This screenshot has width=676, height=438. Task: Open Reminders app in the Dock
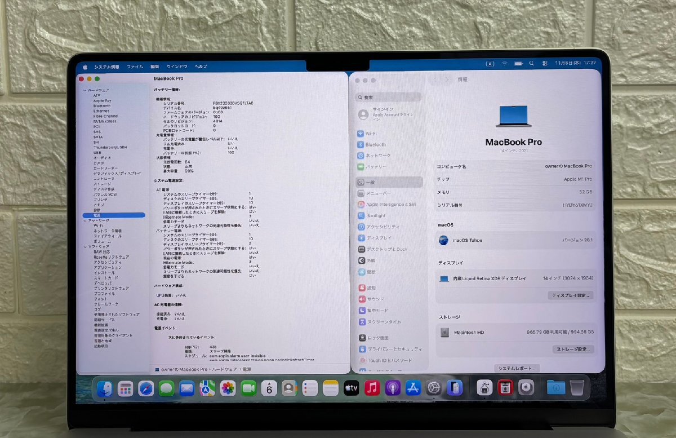[310, 388]
